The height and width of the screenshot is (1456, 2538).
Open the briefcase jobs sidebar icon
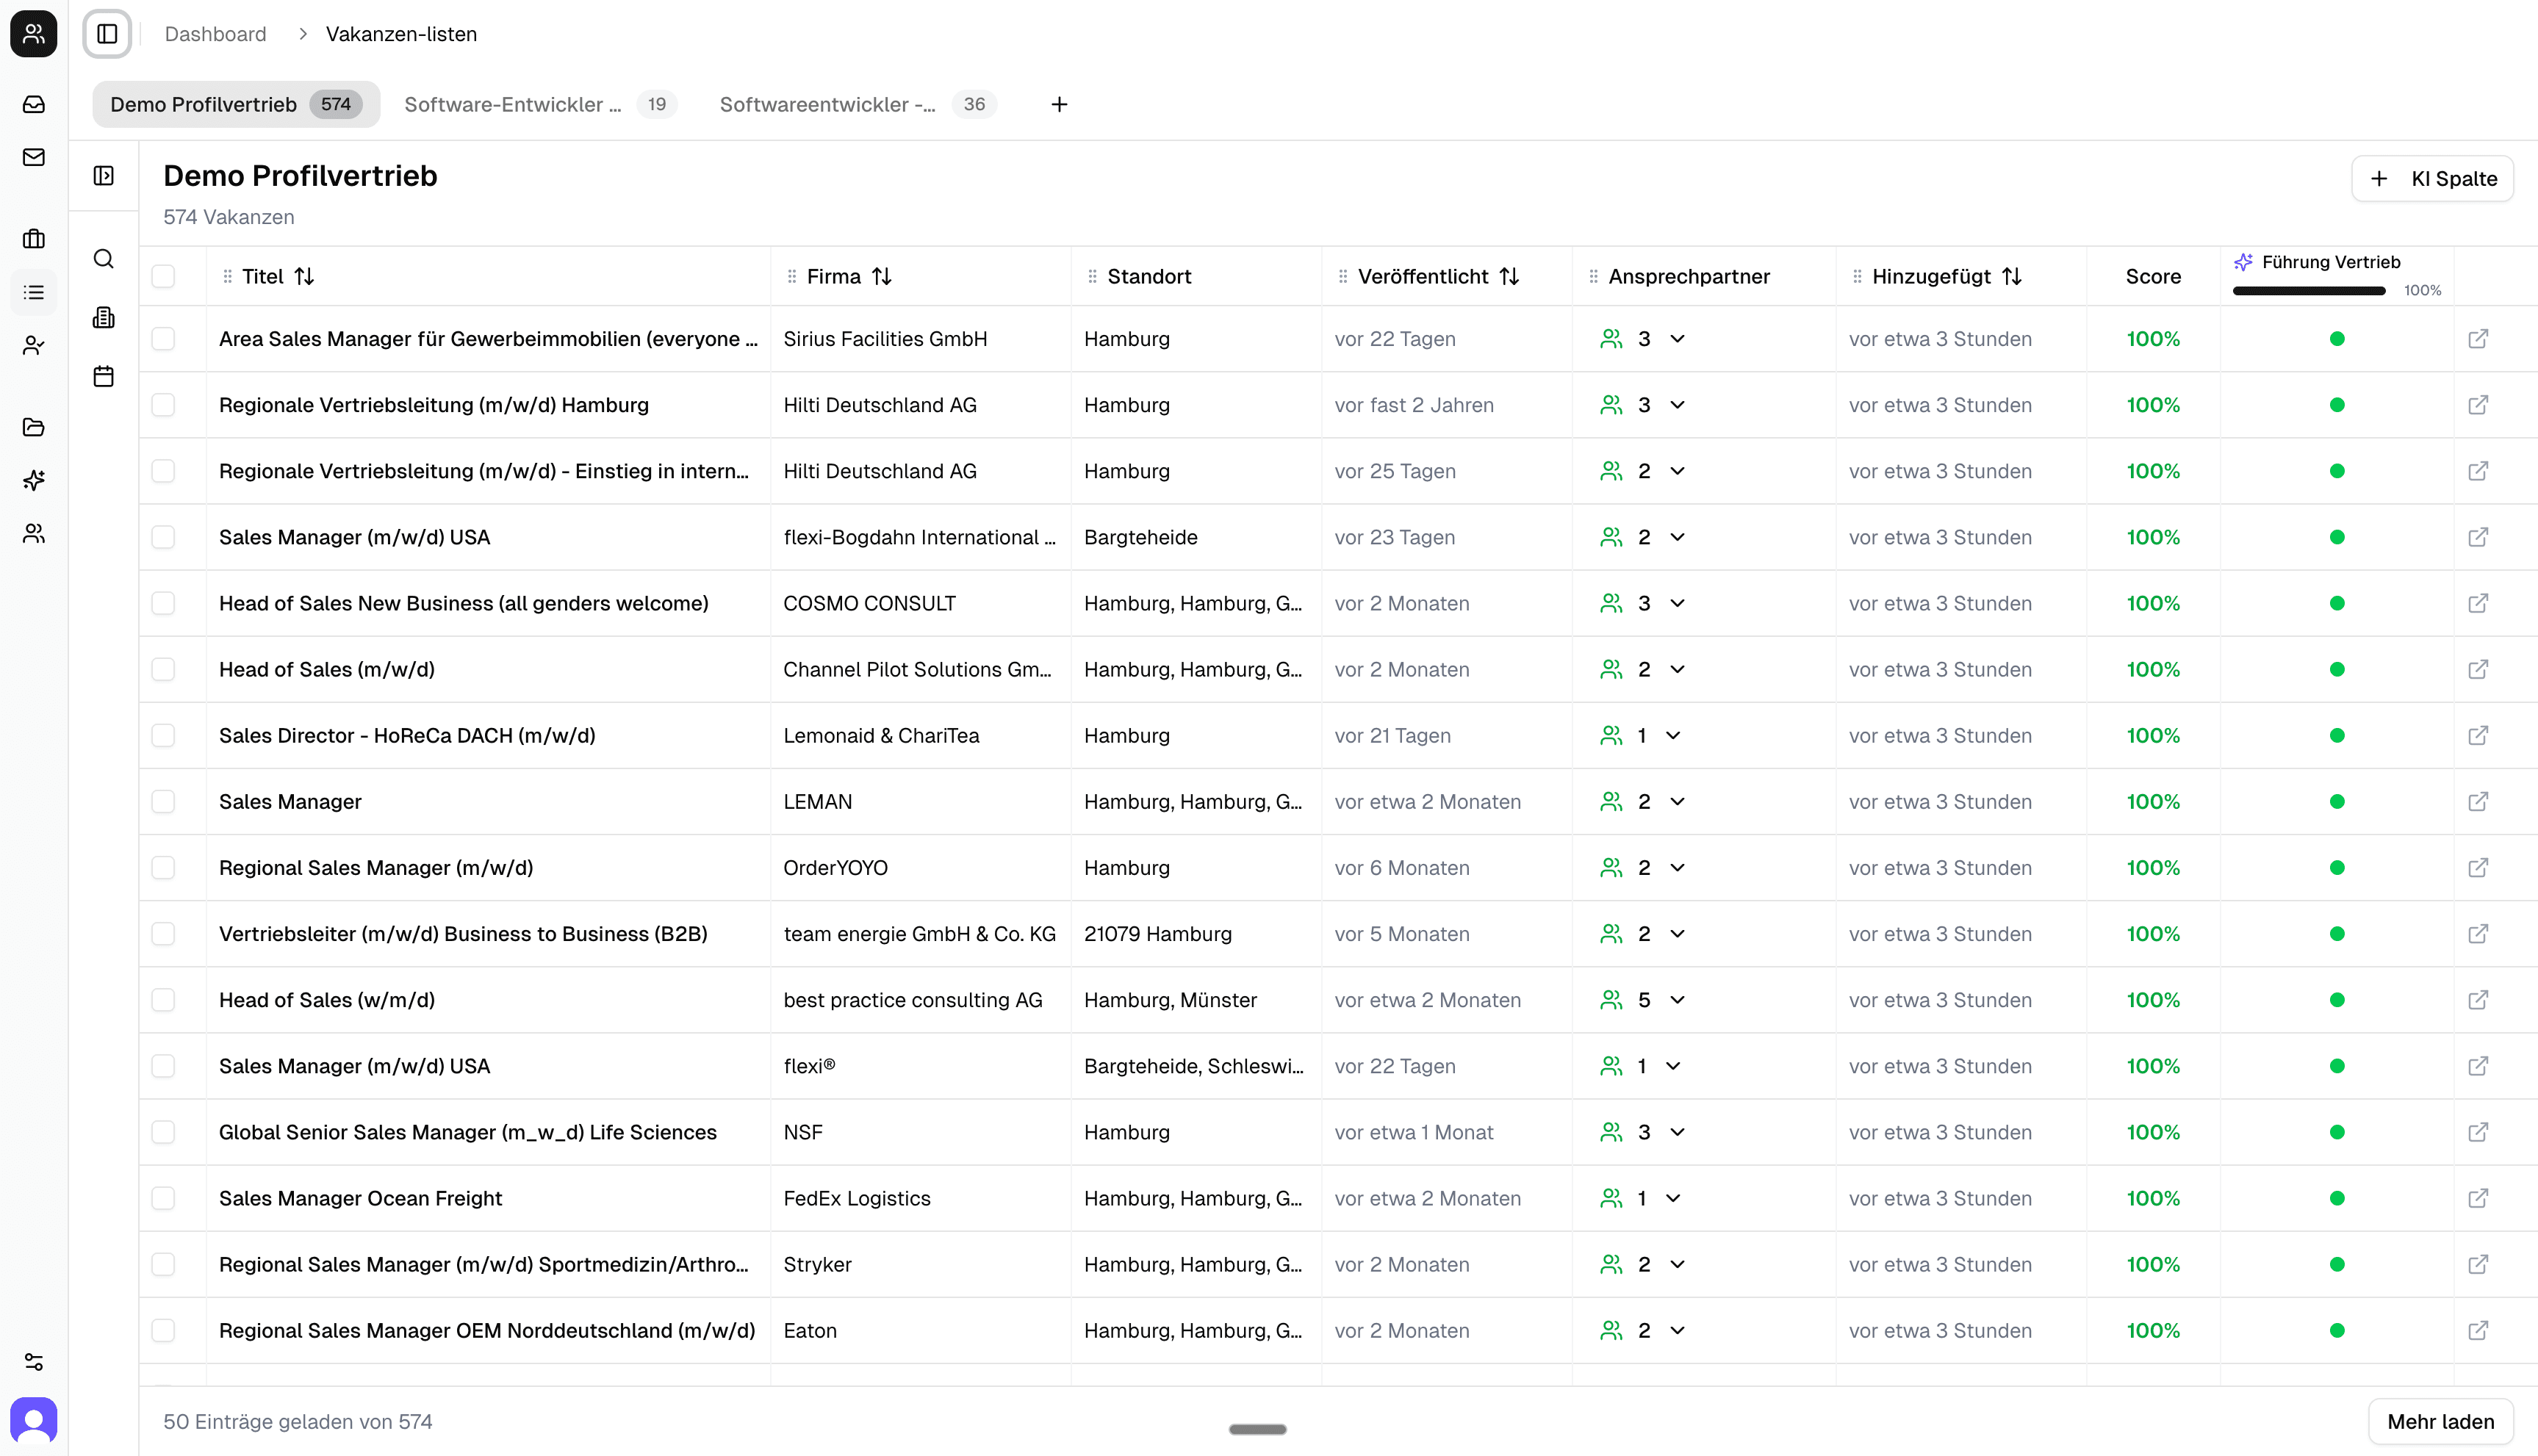34,239
